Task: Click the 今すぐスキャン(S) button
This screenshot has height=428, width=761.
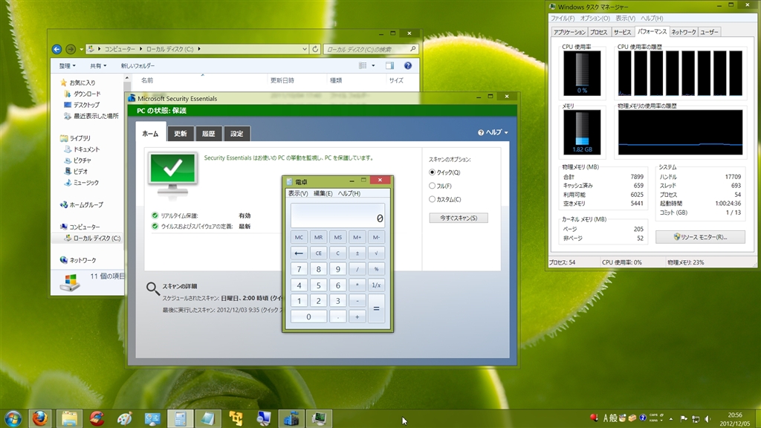Action: click(x=459, y=218)
